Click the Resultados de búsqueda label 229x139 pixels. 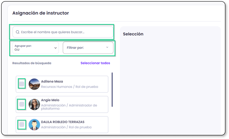coord(32,63)
